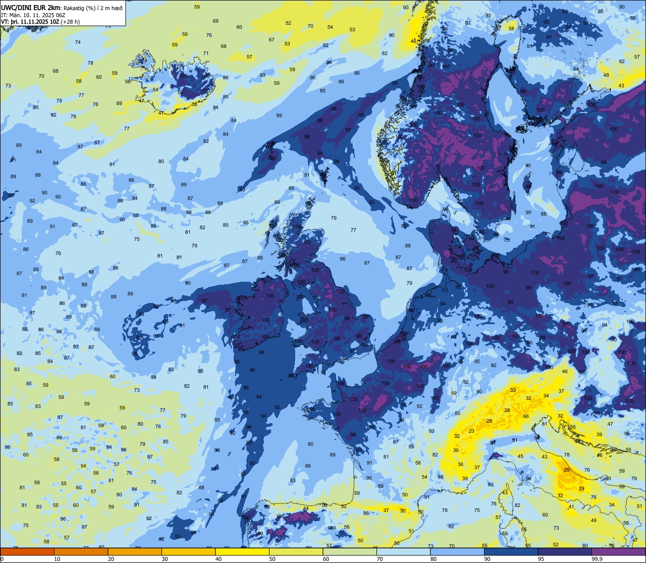This screenshot has height=563, width=646.
Task: Select the 'IT: Mán. 10. 11. 2025 06Z' line
Action: 34,15
